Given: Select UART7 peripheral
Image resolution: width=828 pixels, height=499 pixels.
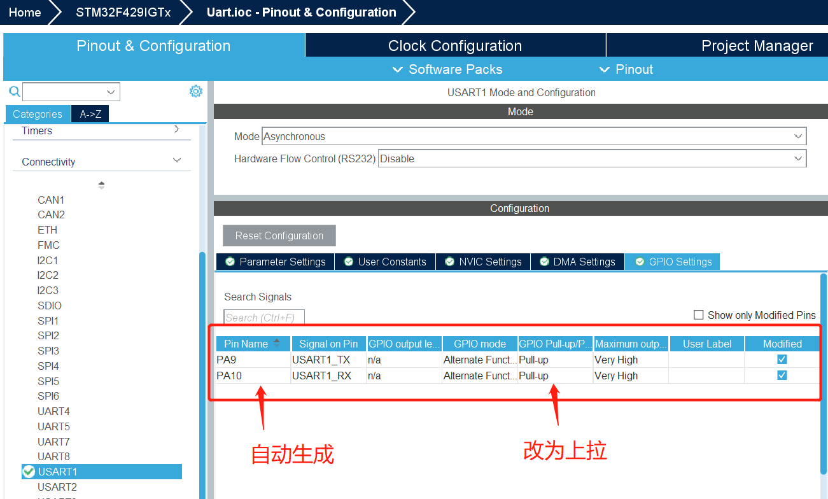Looking at the screenshot, I should [53, 442].
